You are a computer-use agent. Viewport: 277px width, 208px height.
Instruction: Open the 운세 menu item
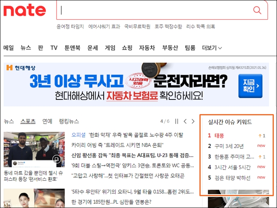tap(93, 48)
